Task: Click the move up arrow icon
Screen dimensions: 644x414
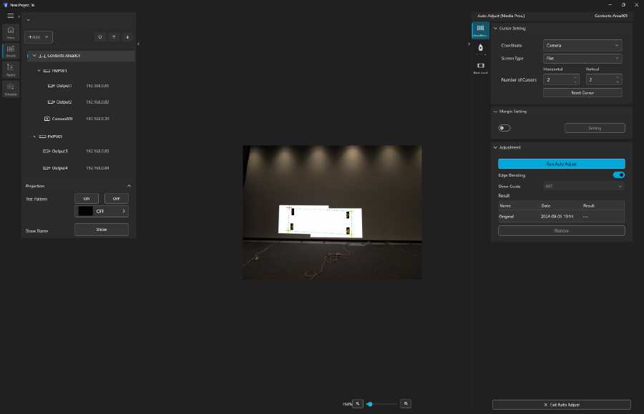Action: point(114,36)
